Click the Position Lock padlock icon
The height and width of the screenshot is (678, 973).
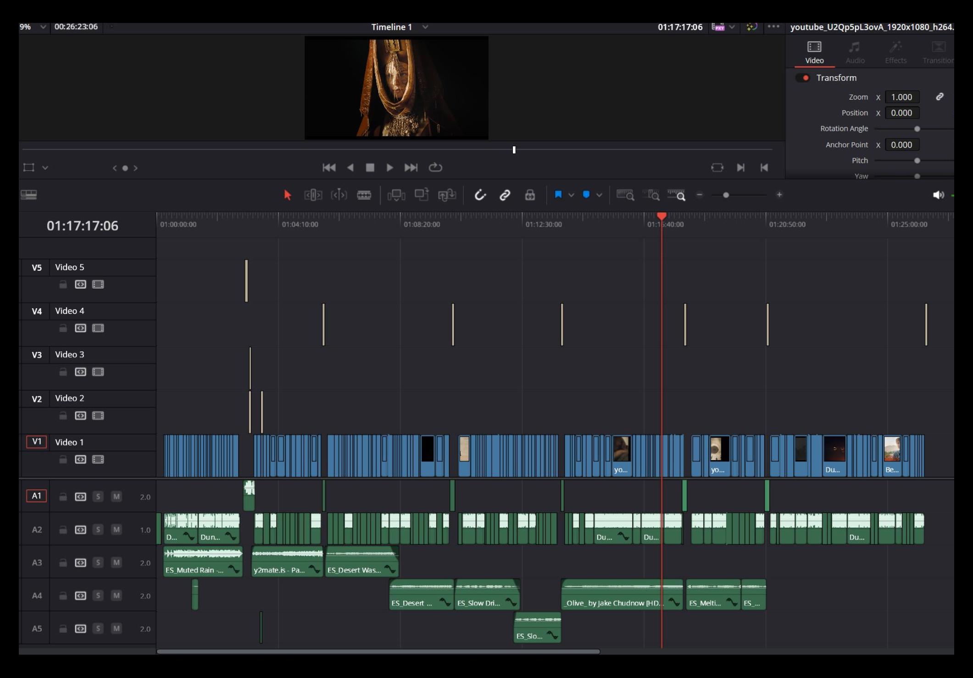(530, 195)
